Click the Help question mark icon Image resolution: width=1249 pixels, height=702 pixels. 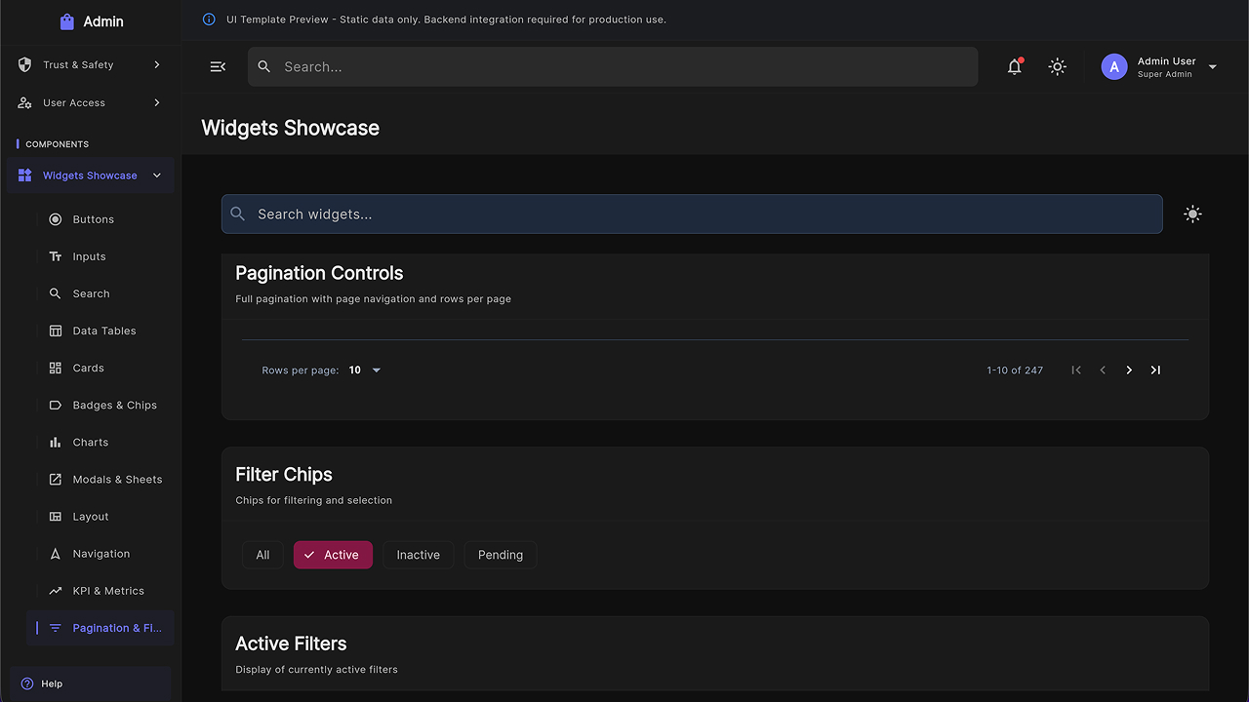click(27, 683)
